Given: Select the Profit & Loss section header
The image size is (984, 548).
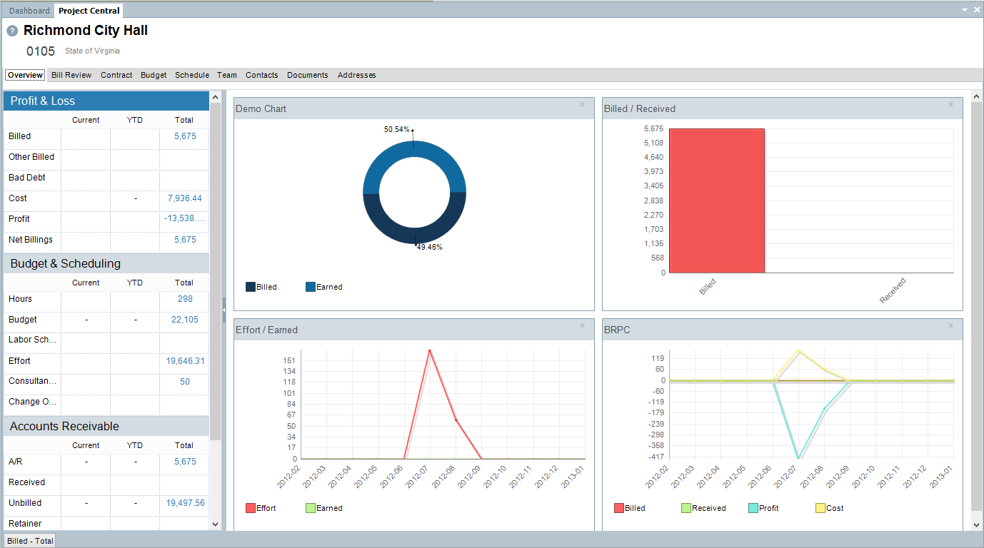Looking at the screenshot, I should (106, 101).
